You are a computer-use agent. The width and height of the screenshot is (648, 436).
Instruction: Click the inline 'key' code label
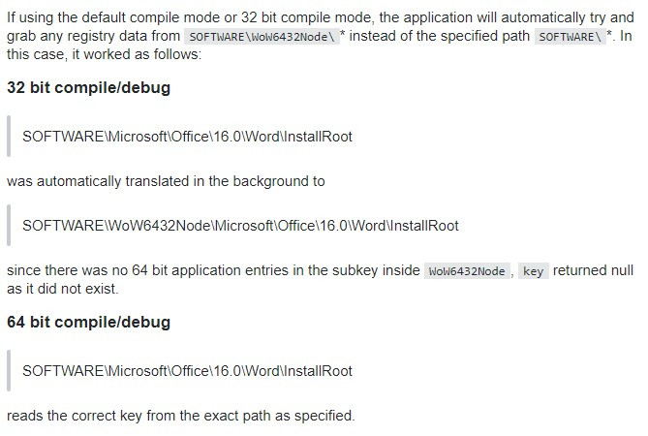(x=533, y=271)
